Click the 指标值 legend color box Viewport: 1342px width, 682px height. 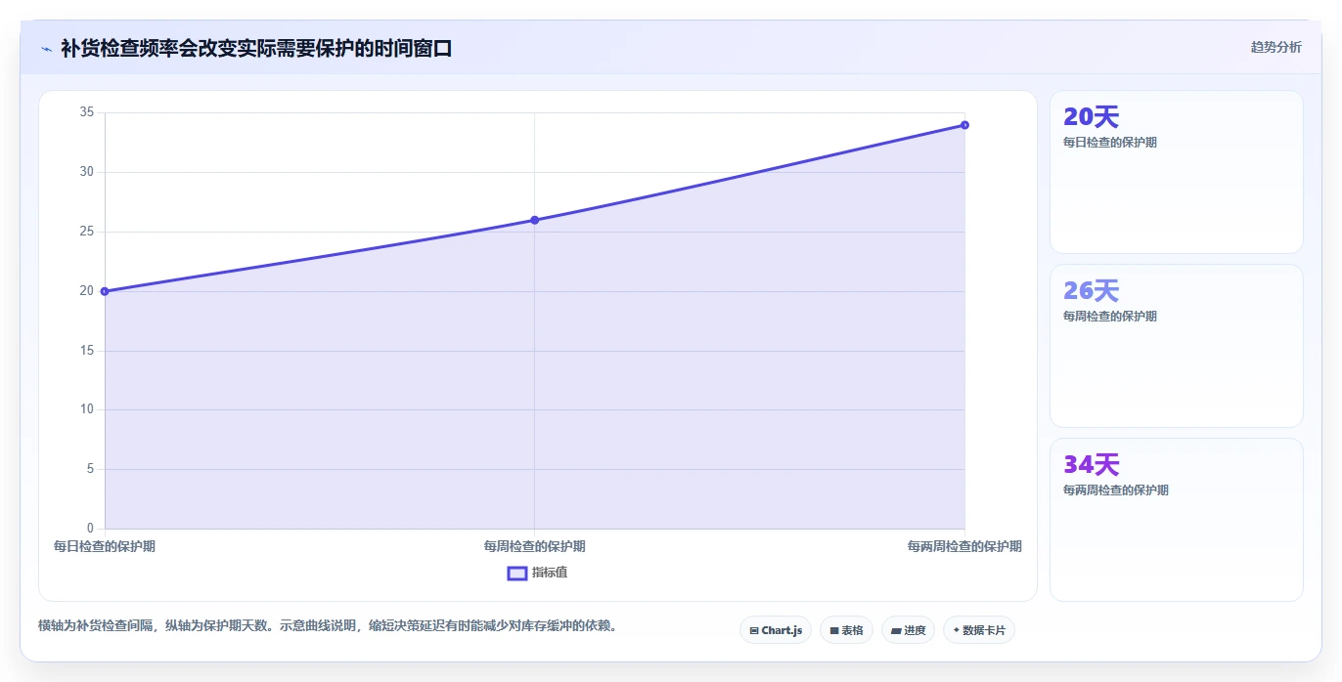517,573
